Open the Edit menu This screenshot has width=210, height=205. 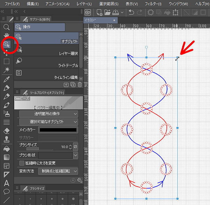pyautogui.click(x=33, y=4)
